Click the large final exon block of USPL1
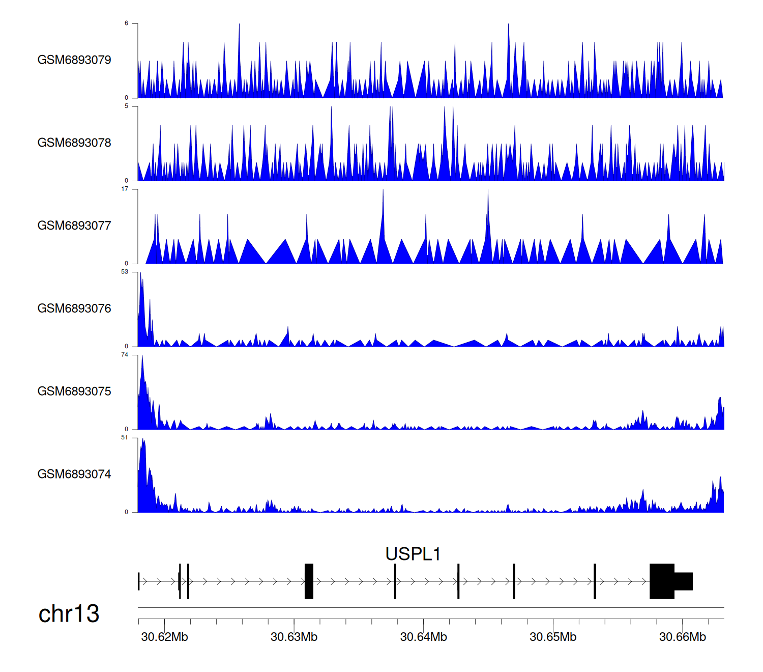This screenshot has height=672, width=763. pos(662,581)
